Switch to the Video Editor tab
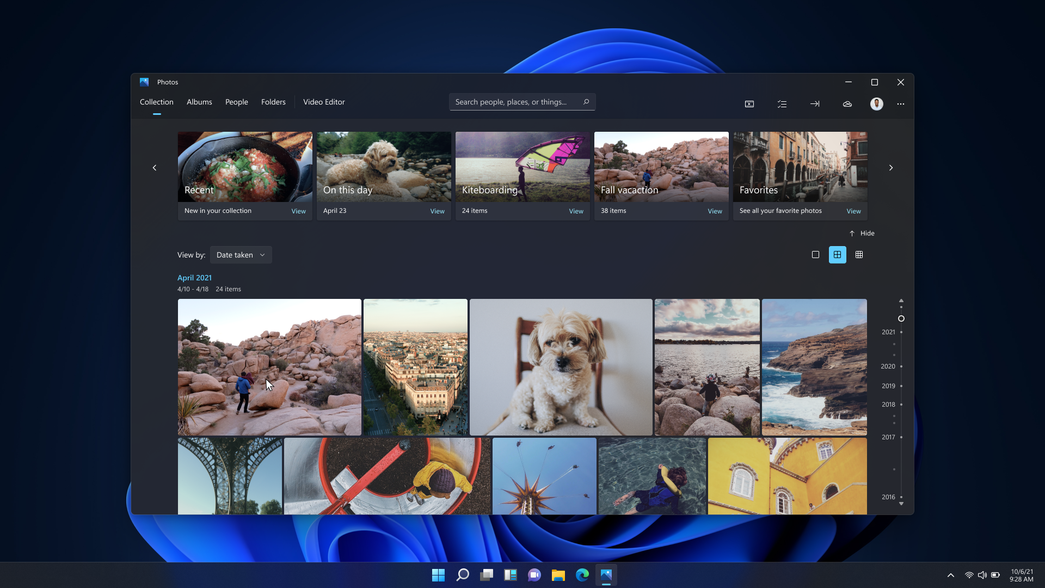The image size is (1045, 588). [x=324, y=101]
